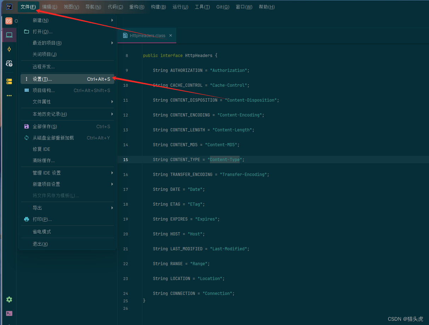Click CONNECTION constant on line 24
This screenshot has width=429, height=325.
[183, 293]
